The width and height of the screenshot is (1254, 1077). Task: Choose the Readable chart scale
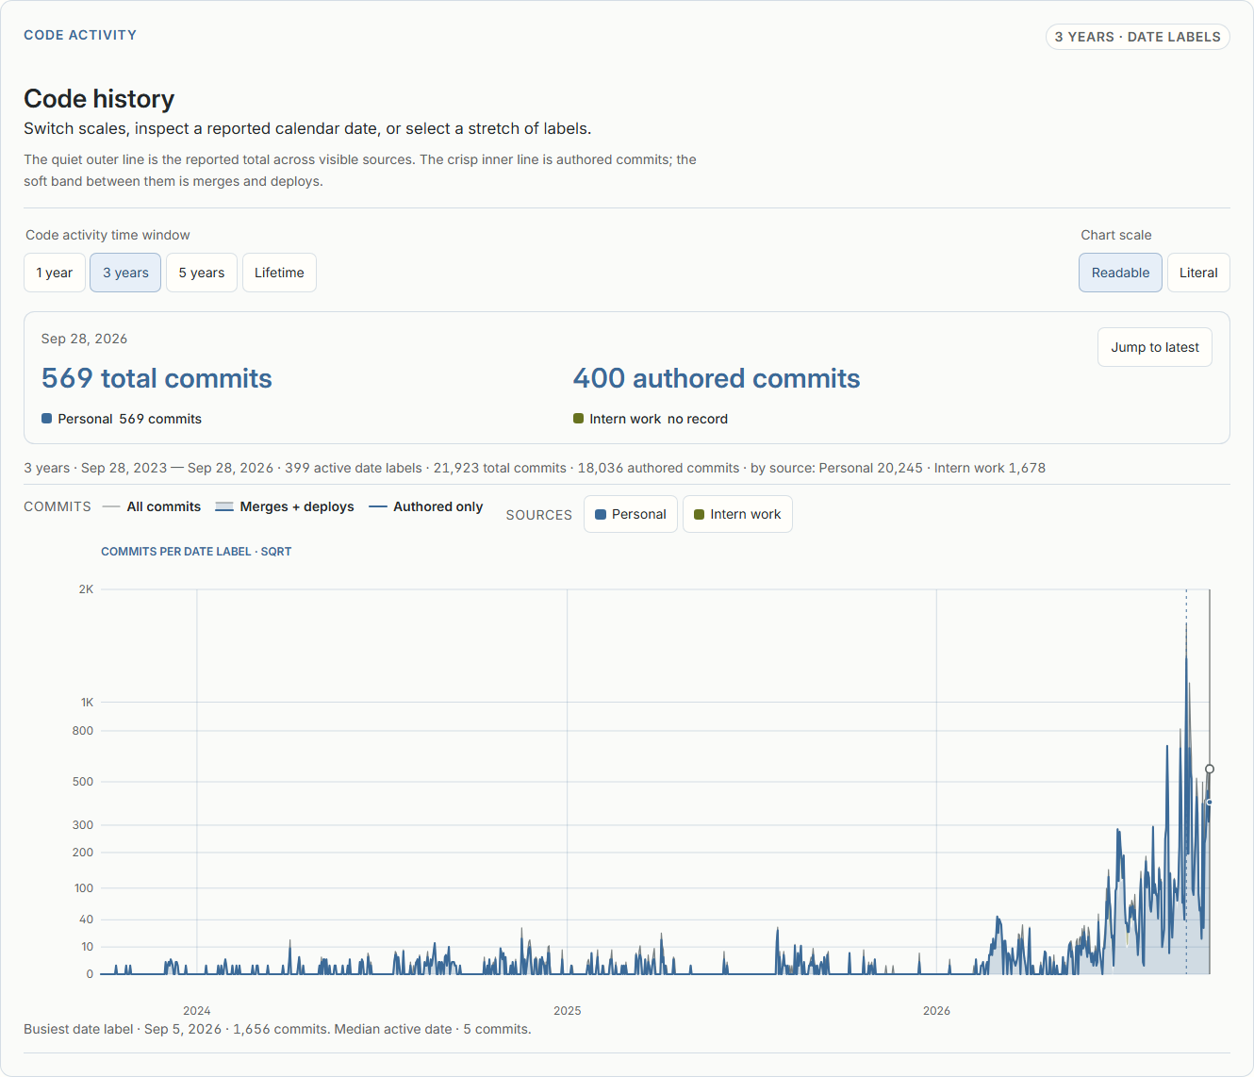pos(1120,273)
